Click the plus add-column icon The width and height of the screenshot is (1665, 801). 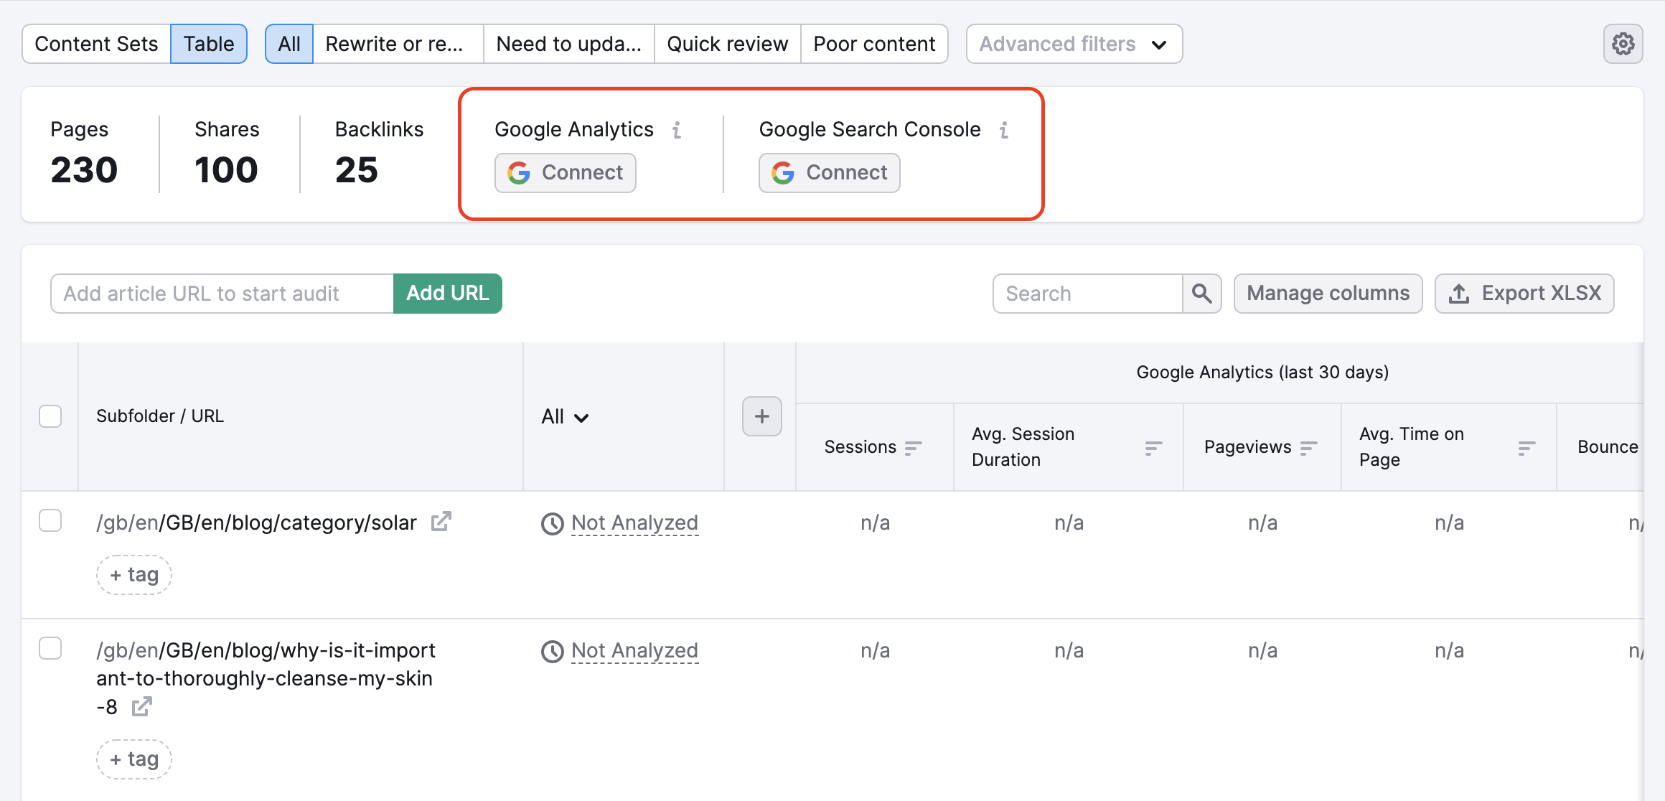point(761,416)
